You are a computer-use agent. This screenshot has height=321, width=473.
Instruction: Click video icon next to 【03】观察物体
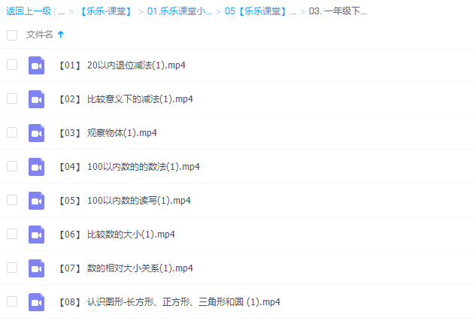click(37, 133)
